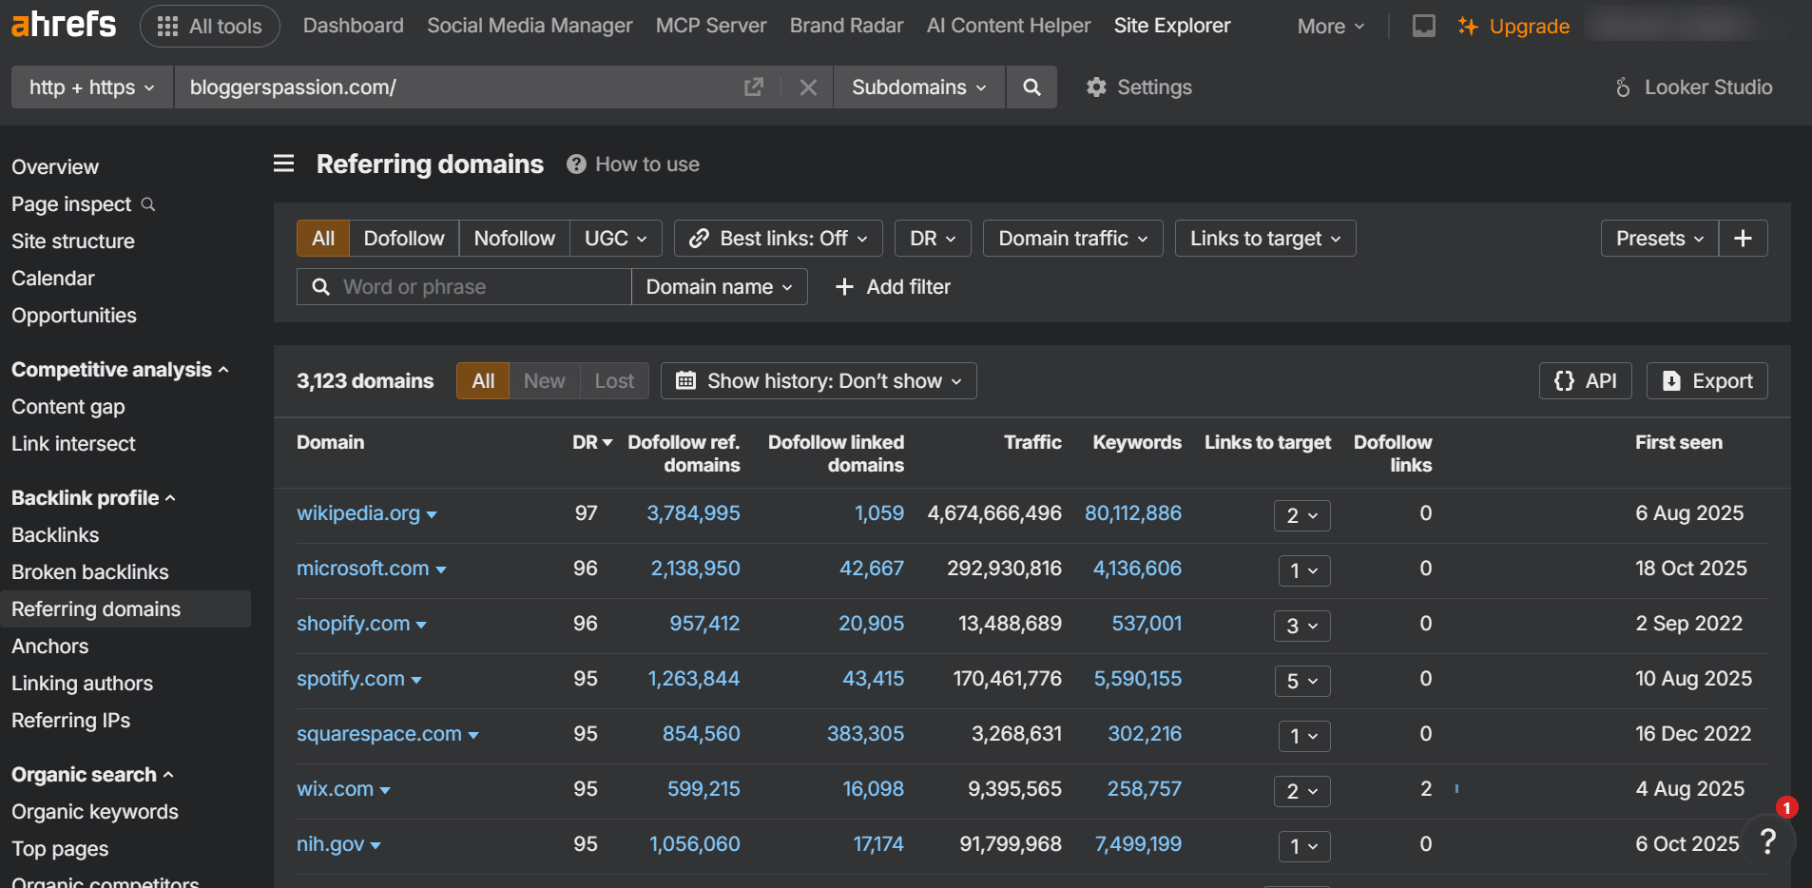Click the search magnifier in the URL bar

coord(1031,87)
